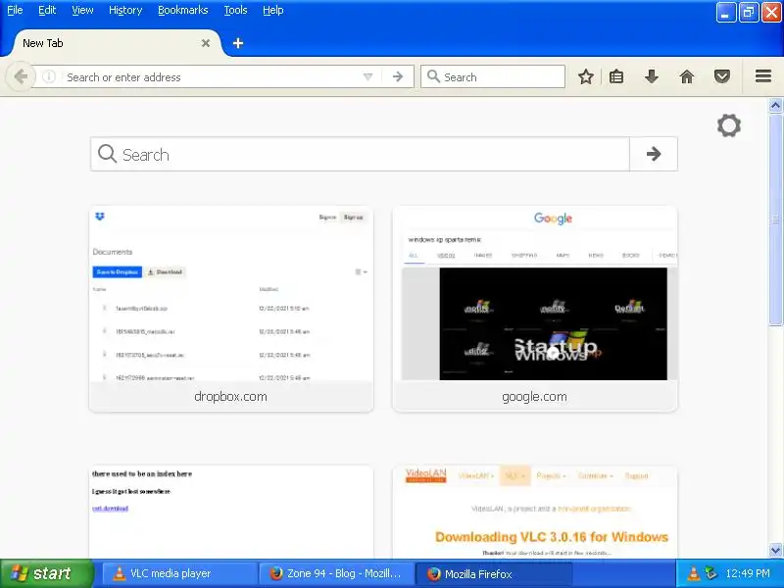This screenshot has width=784, height=588.
Task: Click the new tab page Search box
Action: 360,154
